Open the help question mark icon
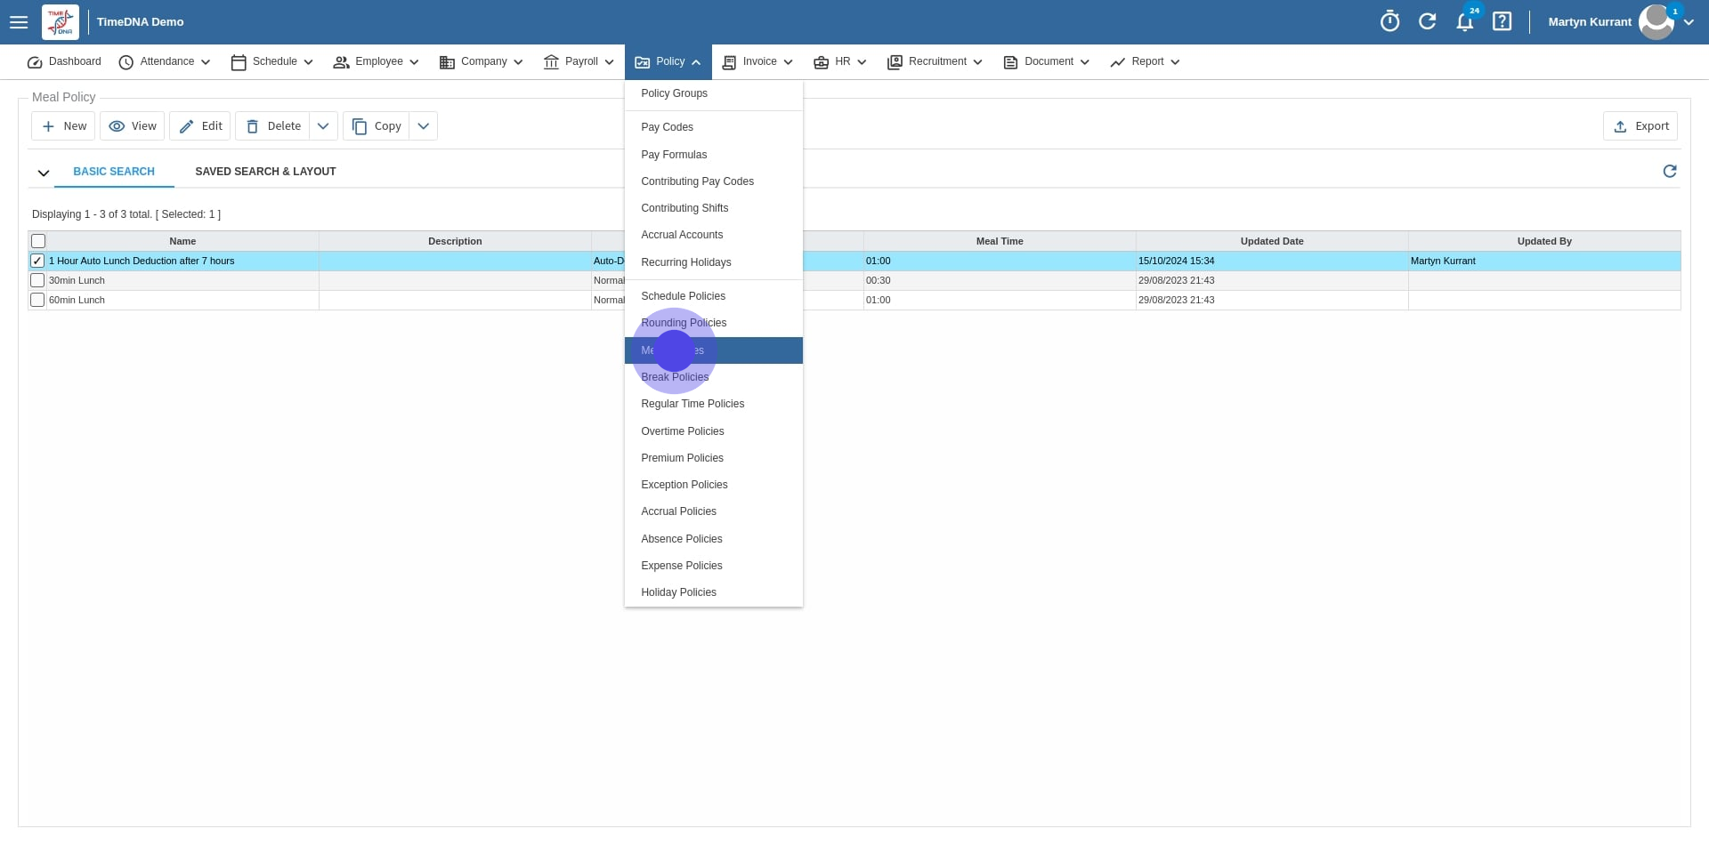Screen dimensions: 1709x853 1502,21
